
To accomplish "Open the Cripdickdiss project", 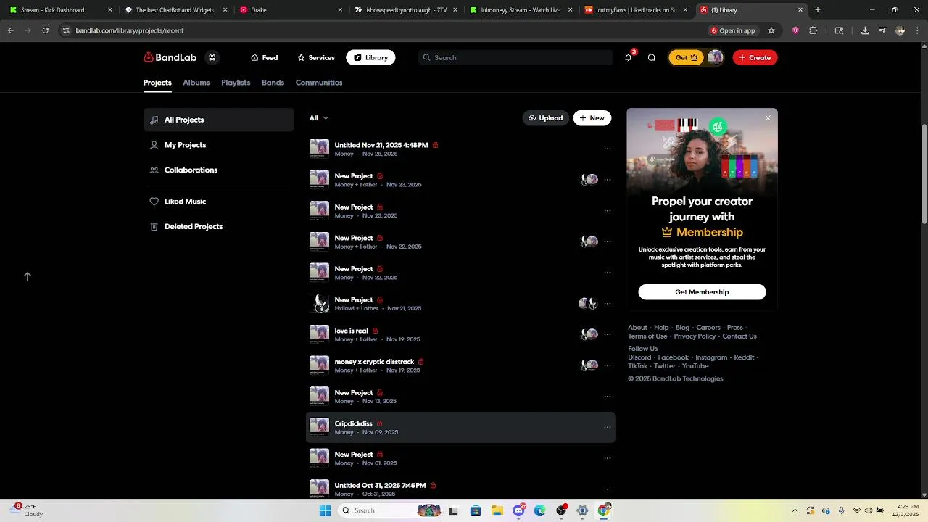I will [x=353, y=423].
